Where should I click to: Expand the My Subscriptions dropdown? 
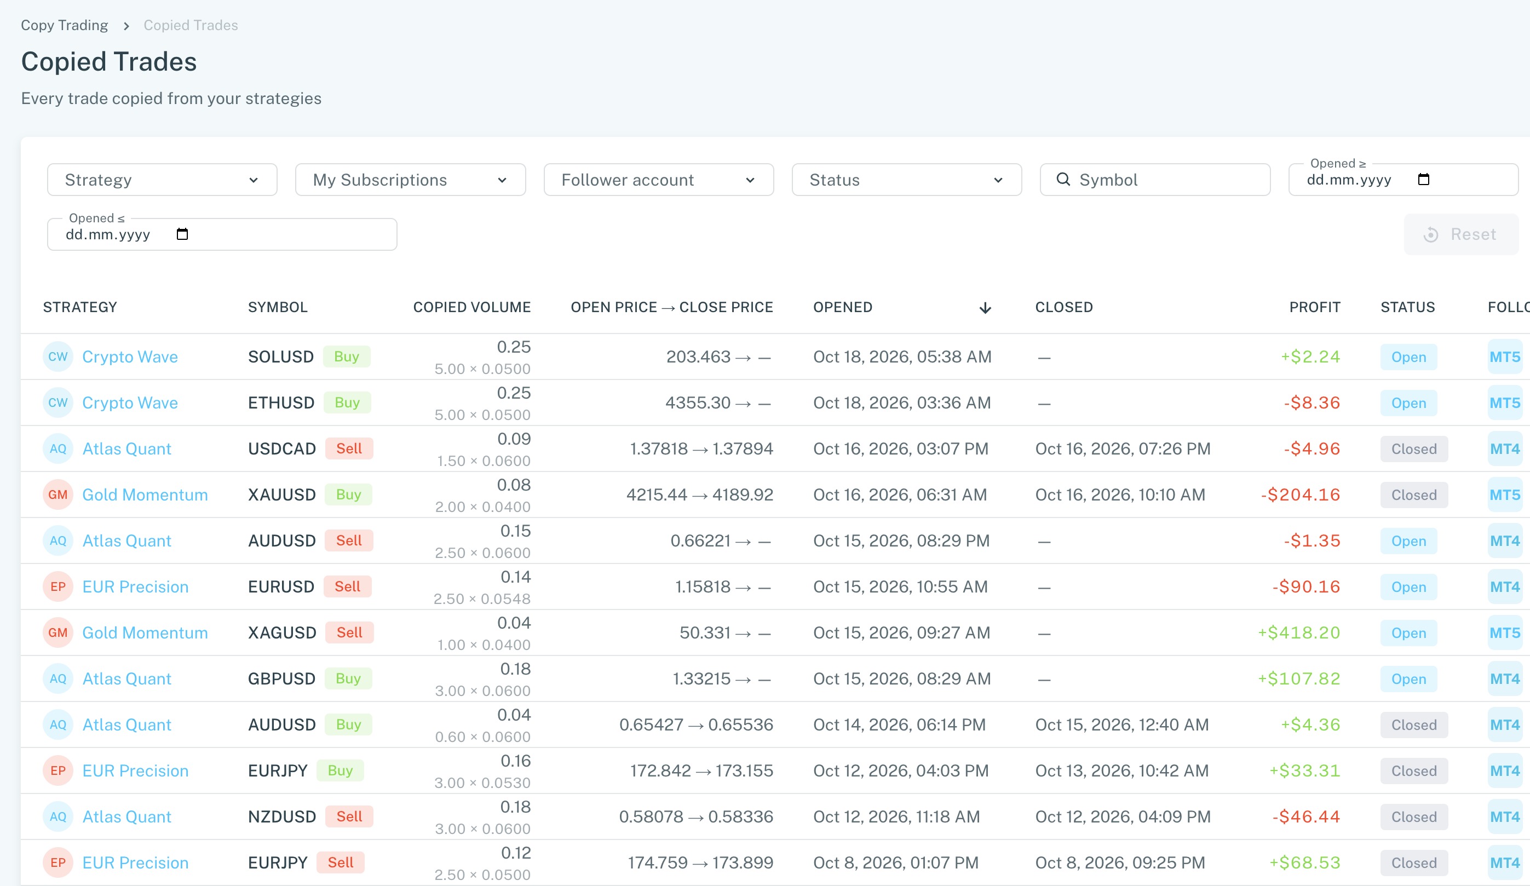click(411, 180)
